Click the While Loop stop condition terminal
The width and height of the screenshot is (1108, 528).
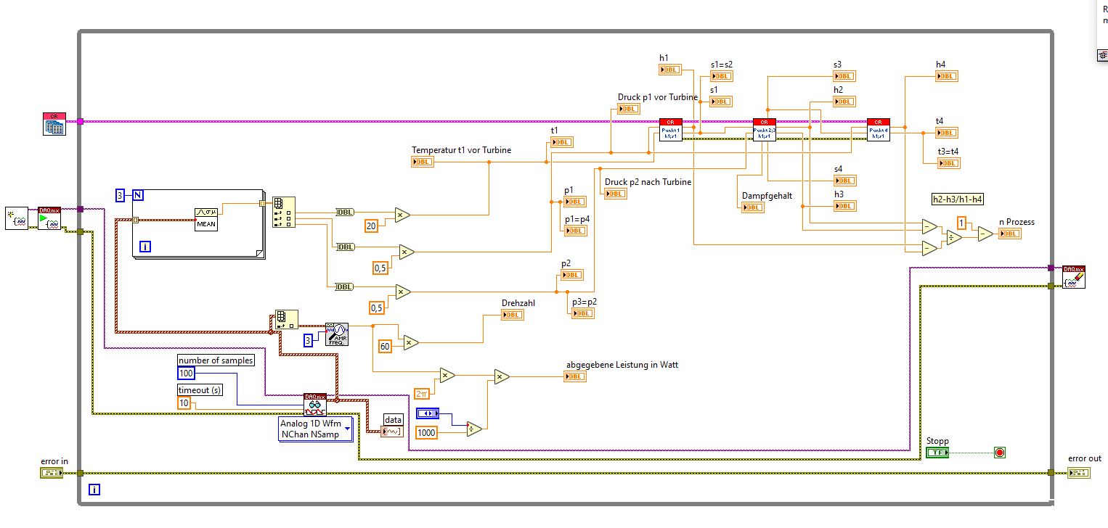point(1000,453)
